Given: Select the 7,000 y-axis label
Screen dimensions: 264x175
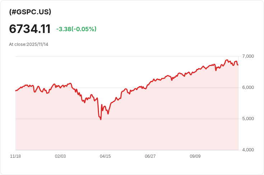Looking at the screenshot, I should [248, 56].
